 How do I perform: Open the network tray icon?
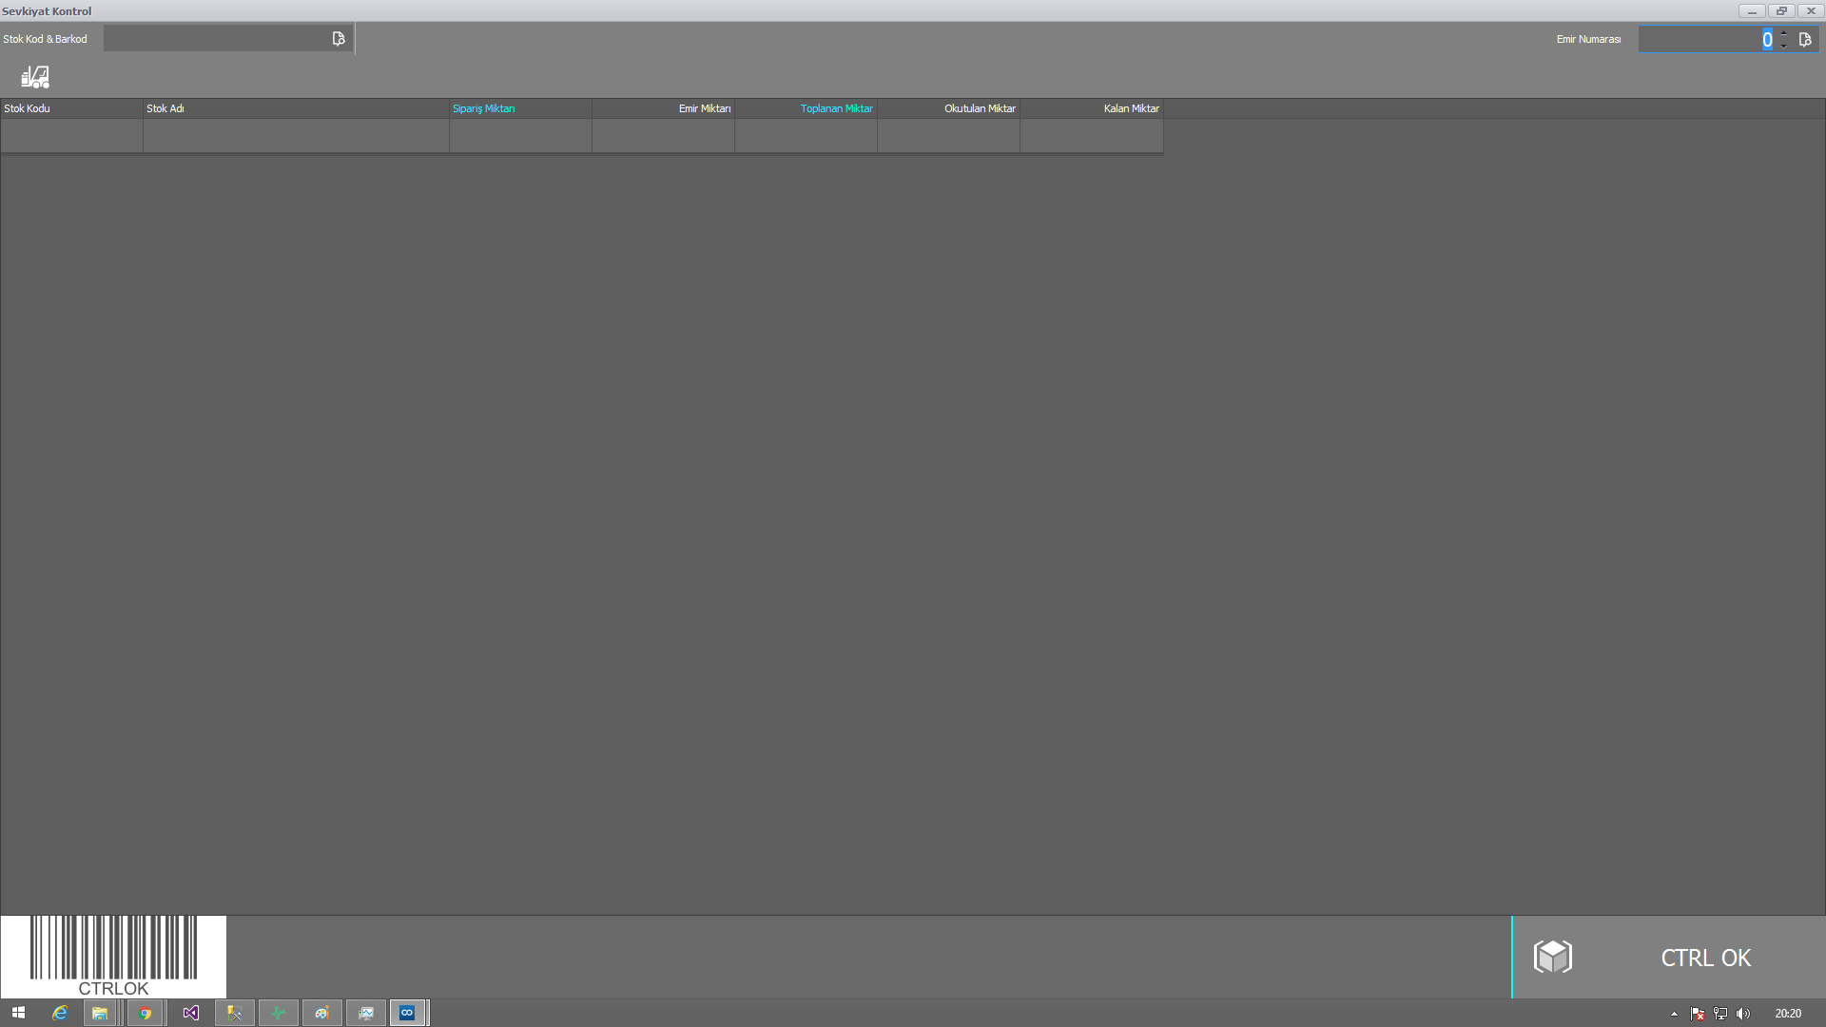[x=1720, y=1014]
